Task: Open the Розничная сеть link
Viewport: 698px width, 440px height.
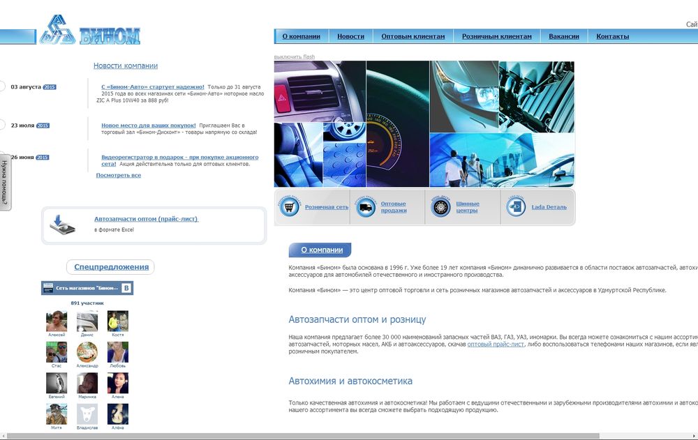Action: 327,207
